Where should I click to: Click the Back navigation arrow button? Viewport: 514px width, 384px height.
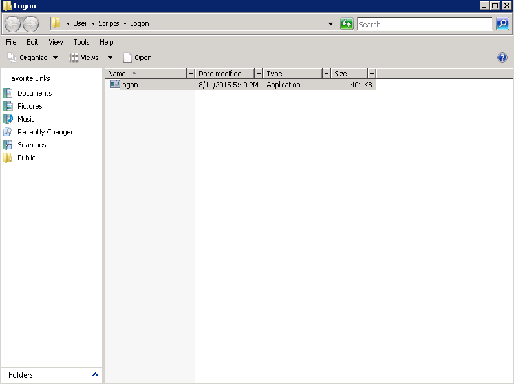pyautogui.click(x=12, y=25)
